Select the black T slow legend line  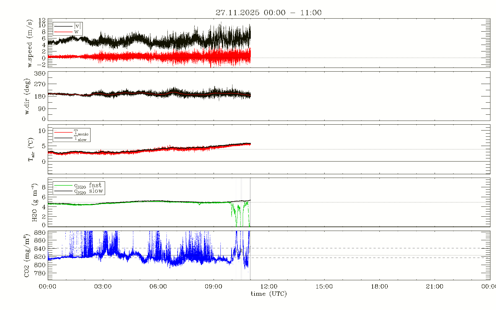(63, 138)
